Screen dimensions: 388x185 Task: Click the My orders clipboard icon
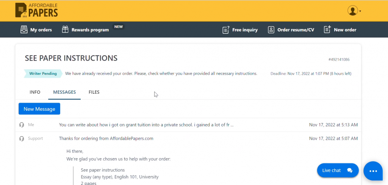pos(24,30)
